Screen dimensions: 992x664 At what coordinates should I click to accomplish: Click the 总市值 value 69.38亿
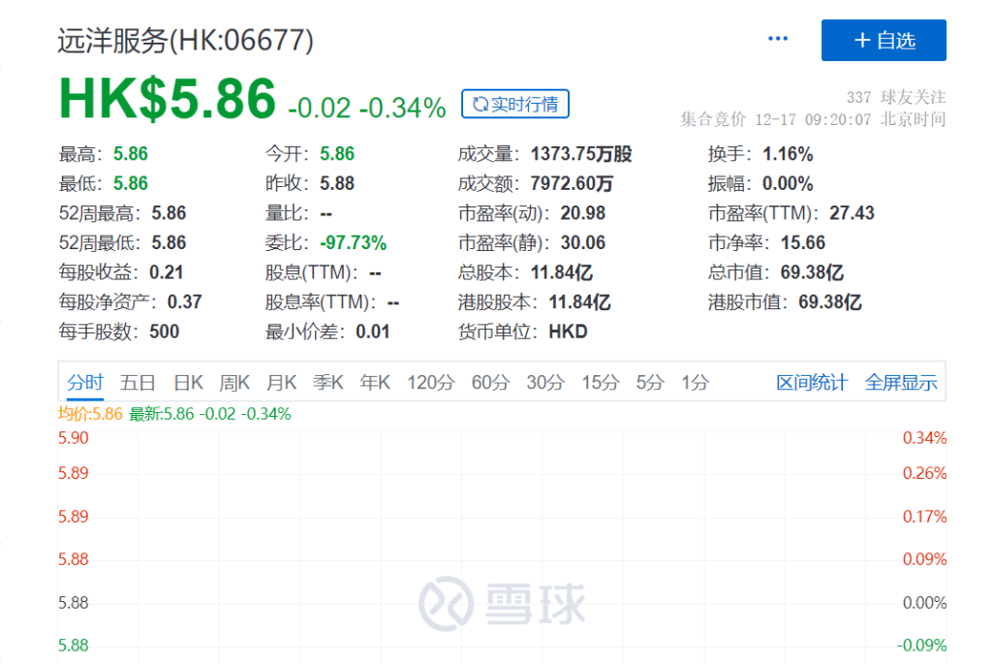pyautogui.click(x=812, y=272)
